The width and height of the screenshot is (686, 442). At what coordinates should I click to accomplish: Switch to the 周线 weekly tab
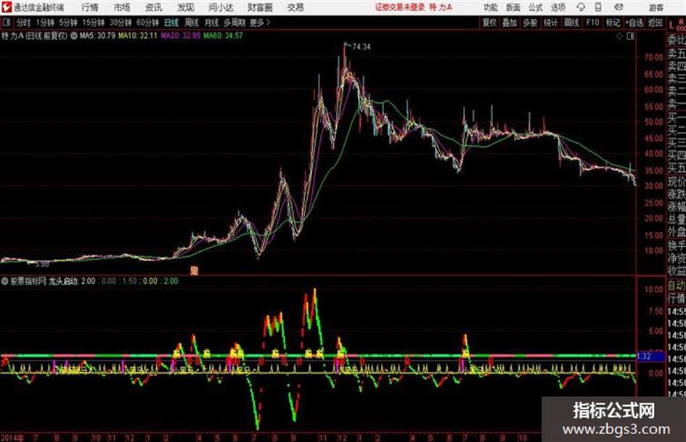192,22
